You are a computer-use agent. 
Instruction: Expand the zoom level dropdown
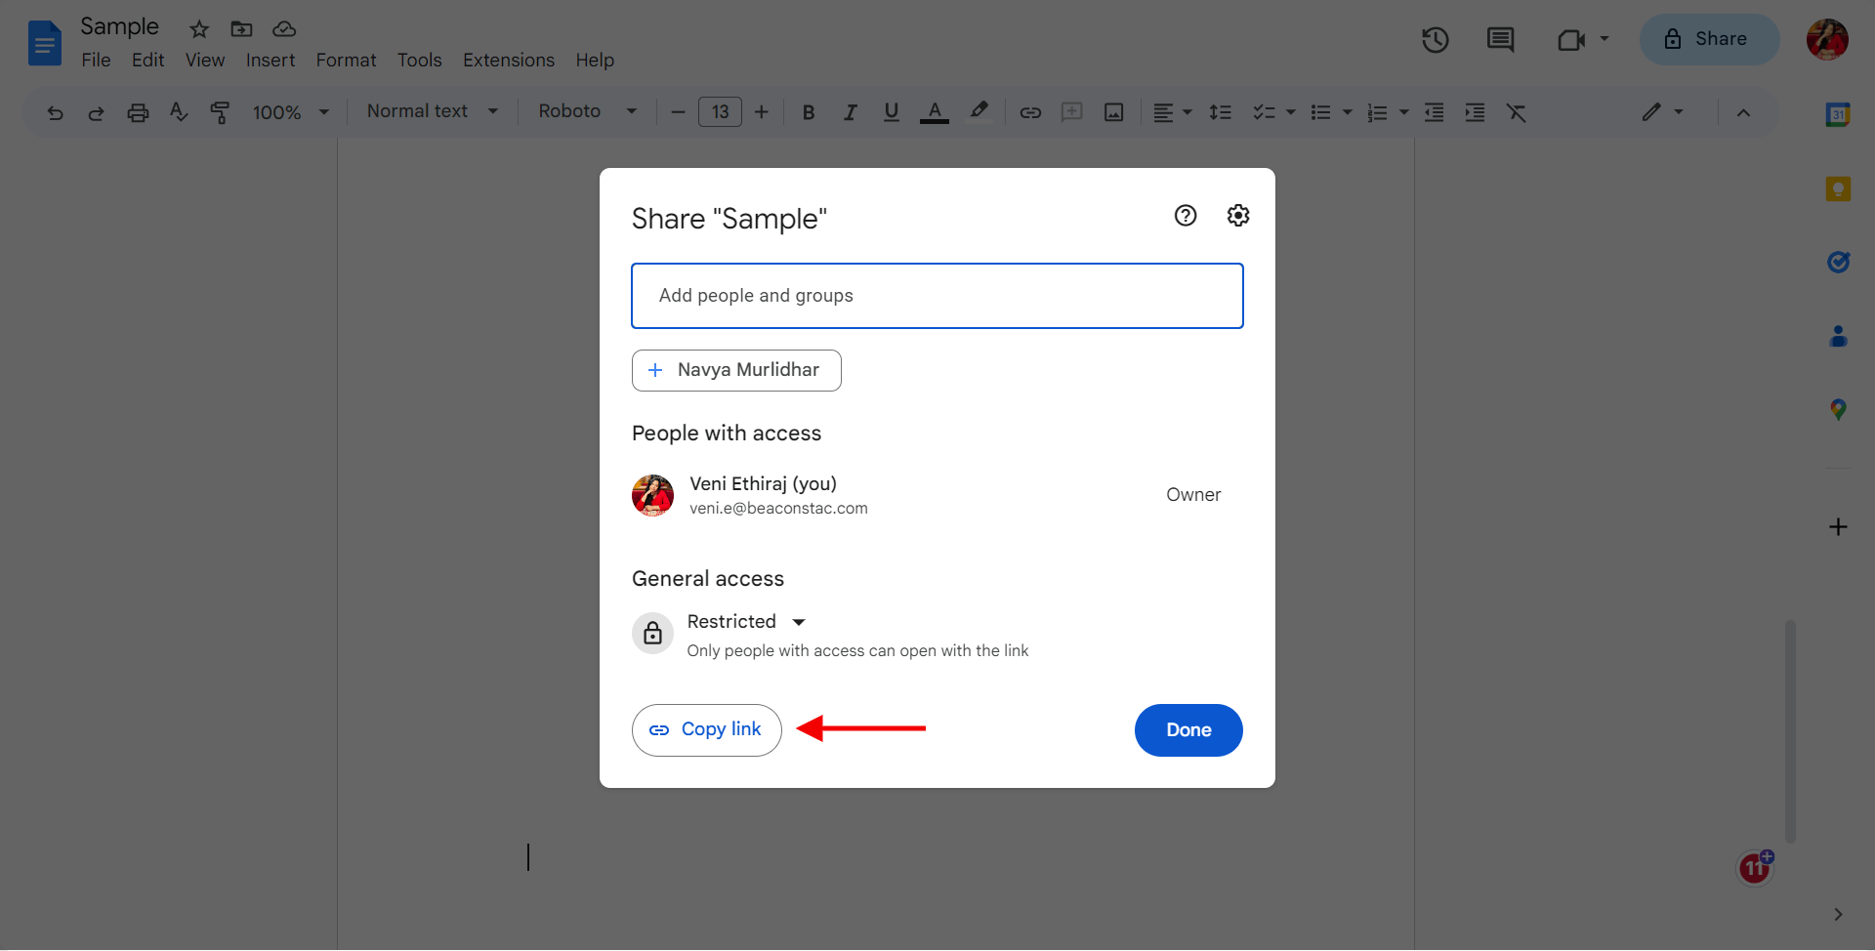(290, 112)
